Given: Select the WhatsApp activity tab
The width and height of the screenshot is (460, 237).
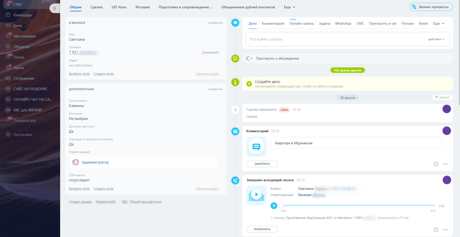Looking at the screenshot, I should coord(343,24).
